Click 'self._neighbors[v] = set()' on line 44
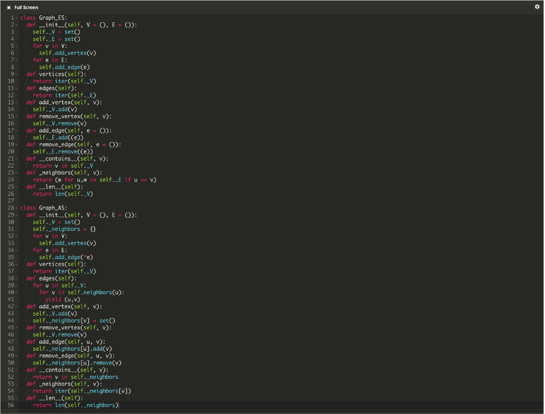The width and height of the screenshot is (545, 414). (x=74, y=321)
